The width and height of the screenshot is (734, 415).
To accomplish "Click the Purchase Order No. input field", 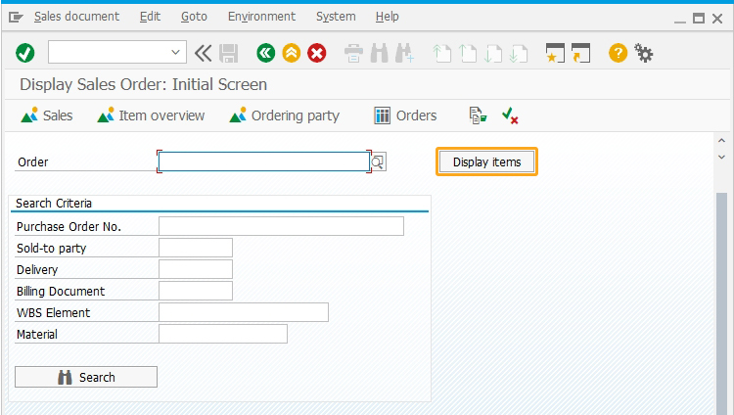I will pyautogui.click(x=281, y=226).
